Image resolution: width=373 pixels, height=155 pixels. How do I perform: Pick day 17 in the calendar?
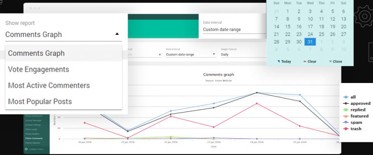[310, 27]
